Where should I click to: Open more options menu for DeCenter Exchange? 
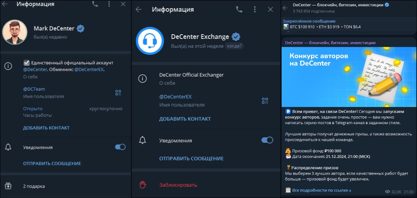pos(255,9)
